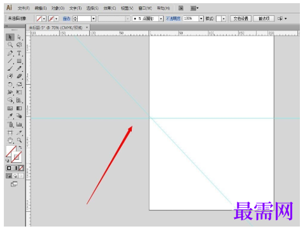Set paint mode to None
Viewport: 305px width, 231px height.
[21, 168]
